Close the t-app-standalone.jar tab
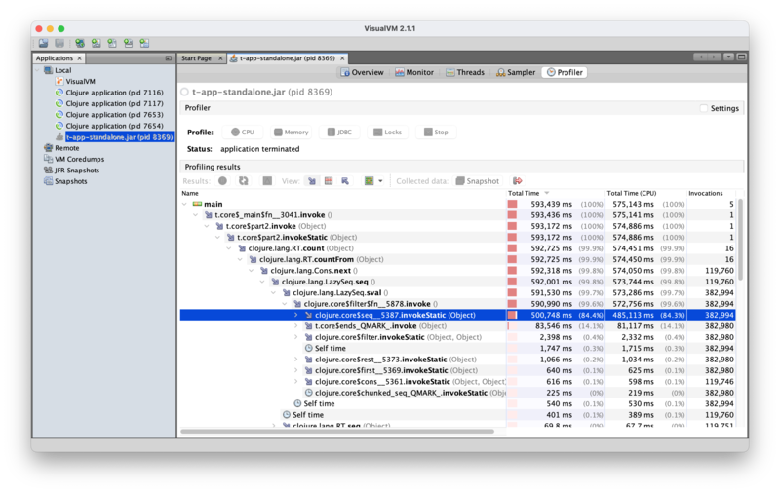The image size is (780, 493). tap(342, 58)
